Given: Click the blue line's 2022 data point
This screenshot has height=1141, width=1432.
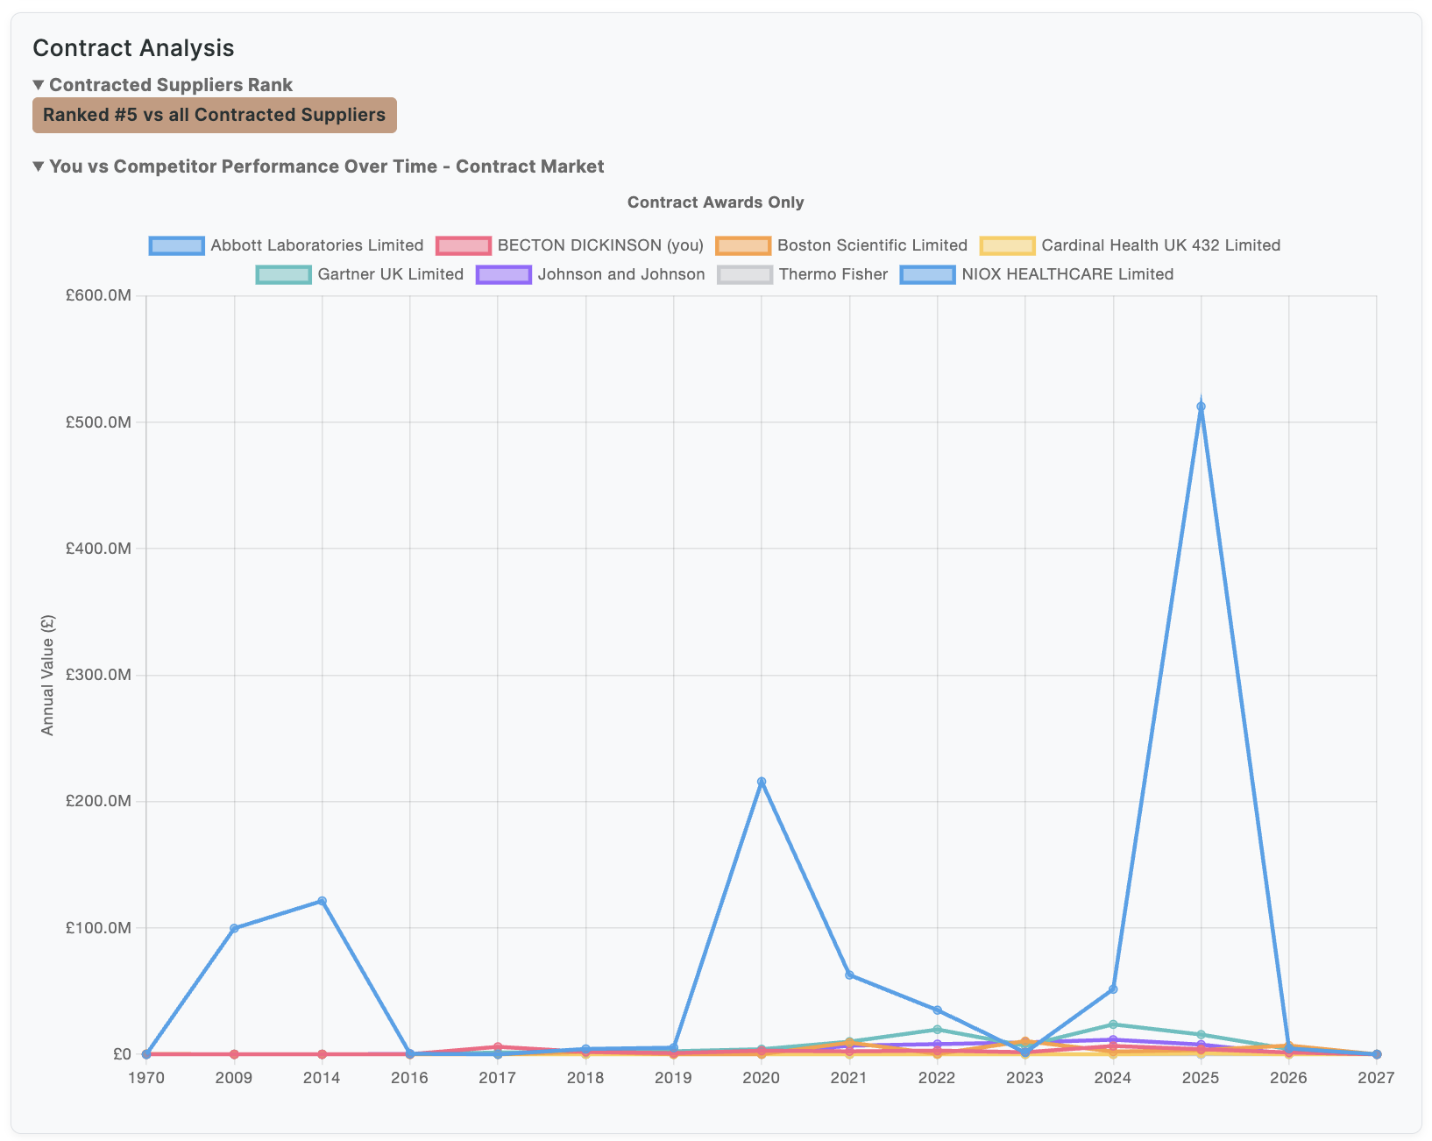Looking at the screenshot, I should pyautogui.click(x=937, y=1010).
